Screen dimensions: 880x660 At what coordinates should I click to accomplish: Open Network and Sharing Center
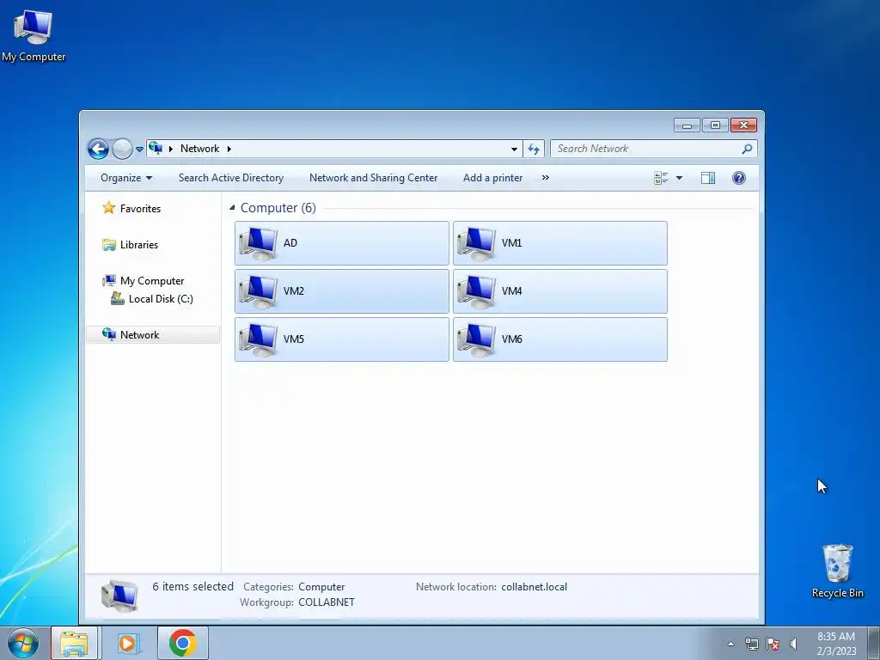click(373, 178)
